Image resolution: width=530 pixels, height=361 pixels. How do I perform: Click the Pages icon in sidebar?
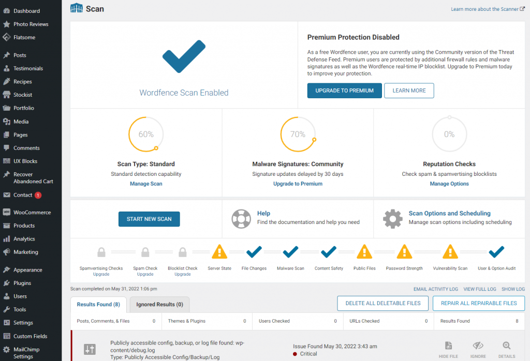(x=6, y=134)
